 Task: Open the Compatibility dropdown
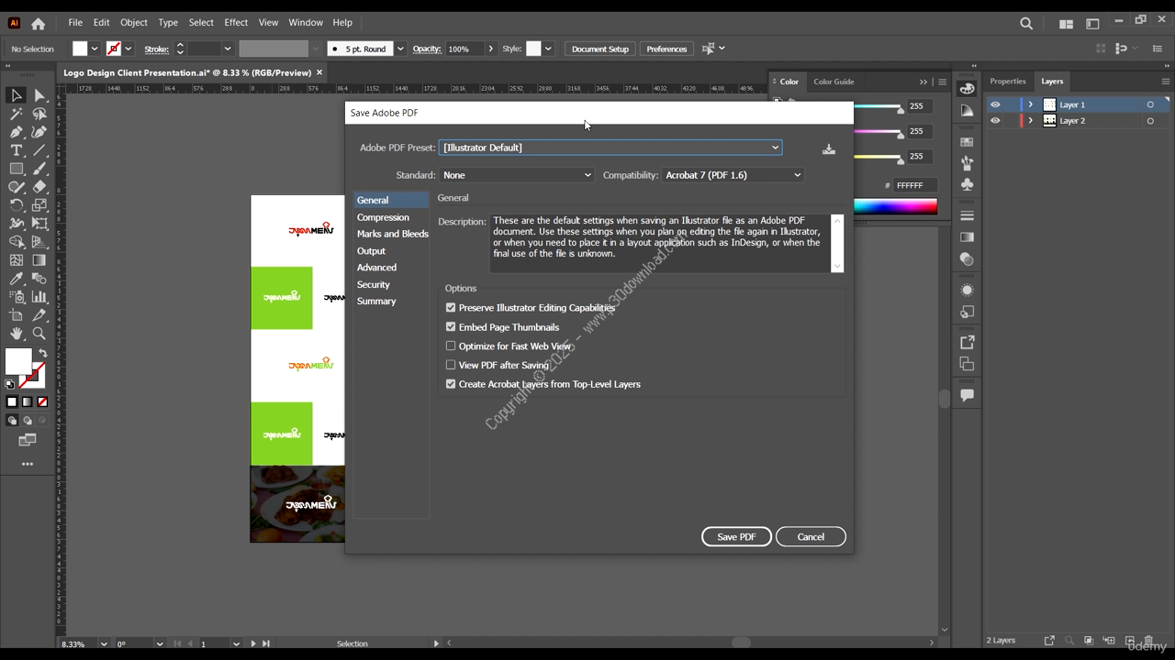click(x=733, y=175)
